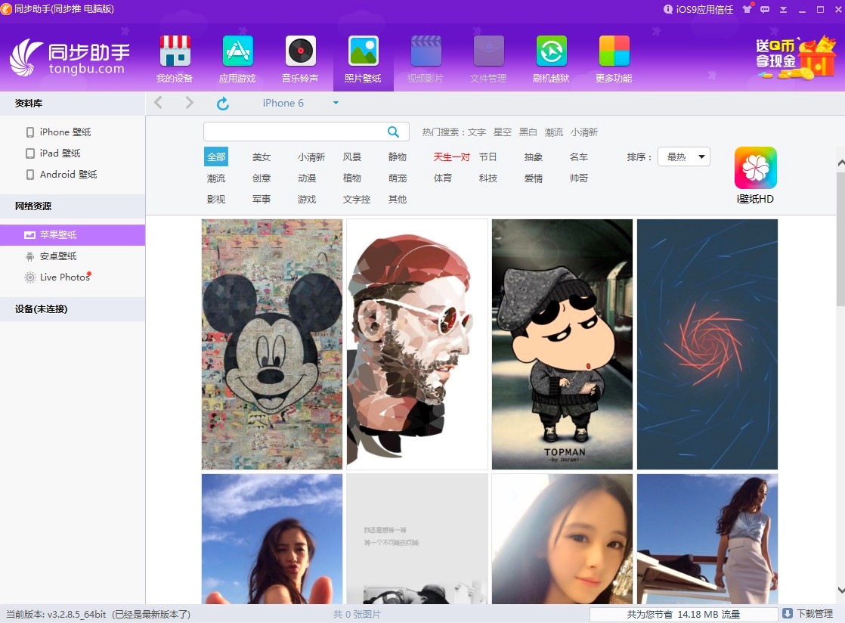The height and width of the screenshot is (623, 845).
Task: Open the i壁纸HD app icon
Action: tap(755, 168)
